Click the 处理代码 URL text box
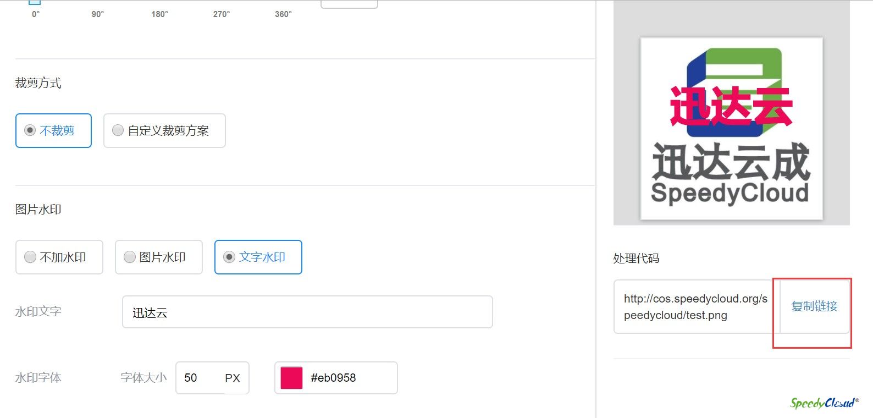Image resolution: width=873 pixels, height=418 pixels. pyautogui.click(x=696, y=306)
